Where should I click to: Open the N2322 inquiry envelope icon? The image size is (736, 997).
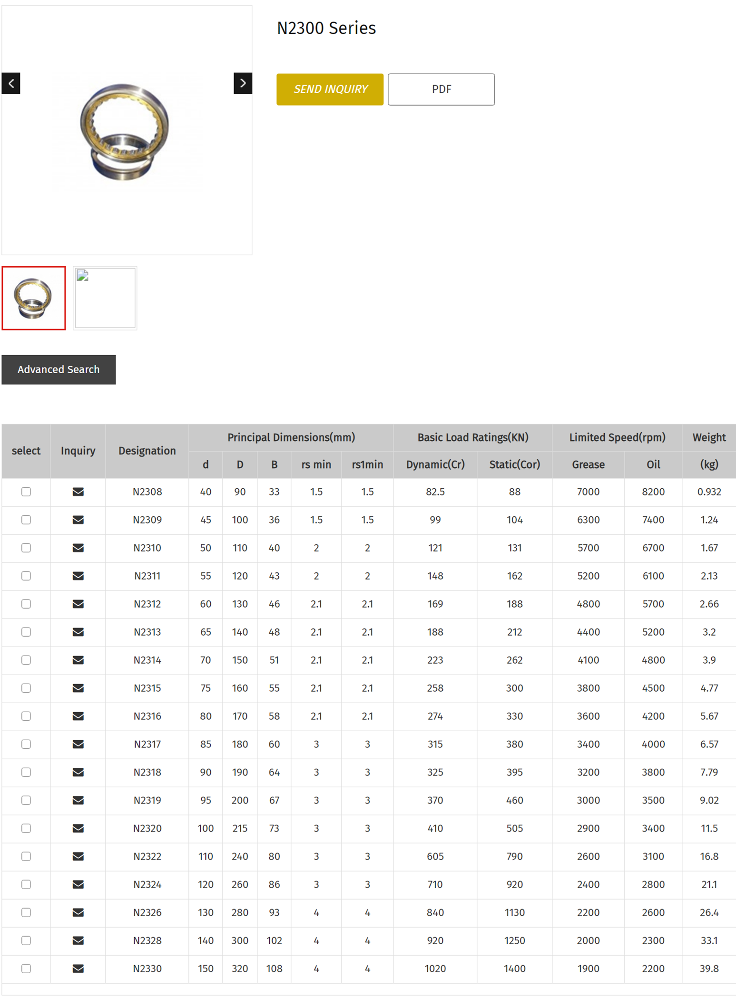click(78, 856)
